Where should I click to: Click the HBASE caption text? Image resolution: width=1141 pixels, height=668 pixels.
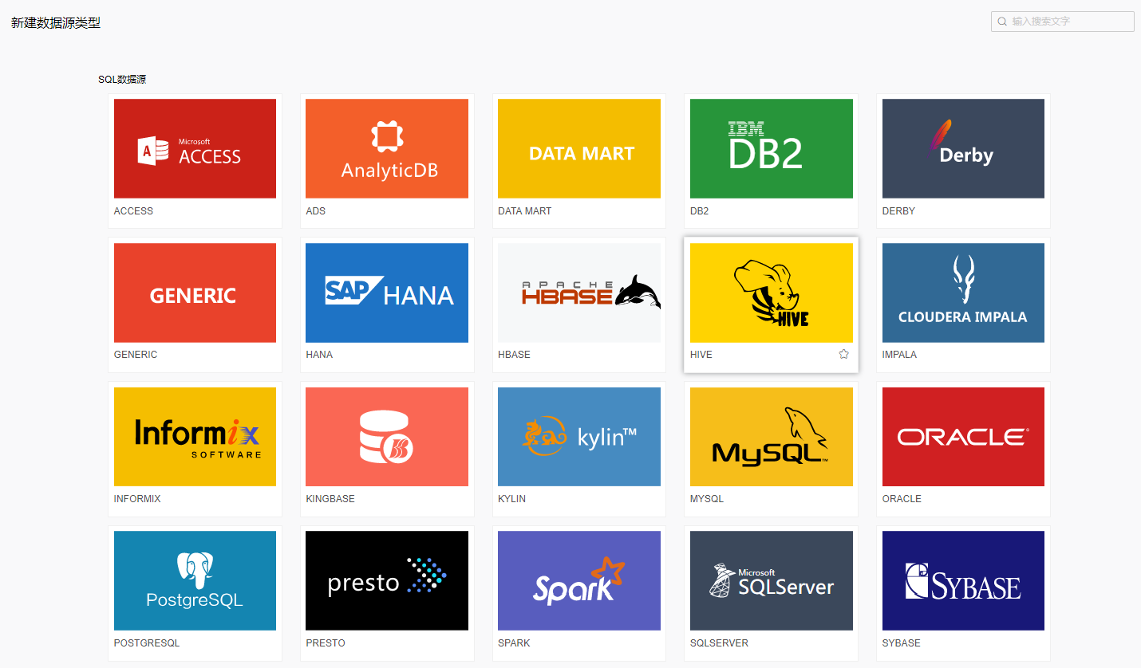(514, 355)
